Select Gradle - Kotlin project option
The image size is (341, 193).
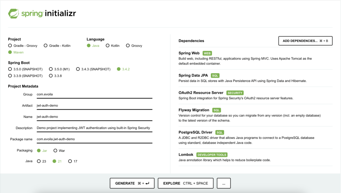click(46, 46)
